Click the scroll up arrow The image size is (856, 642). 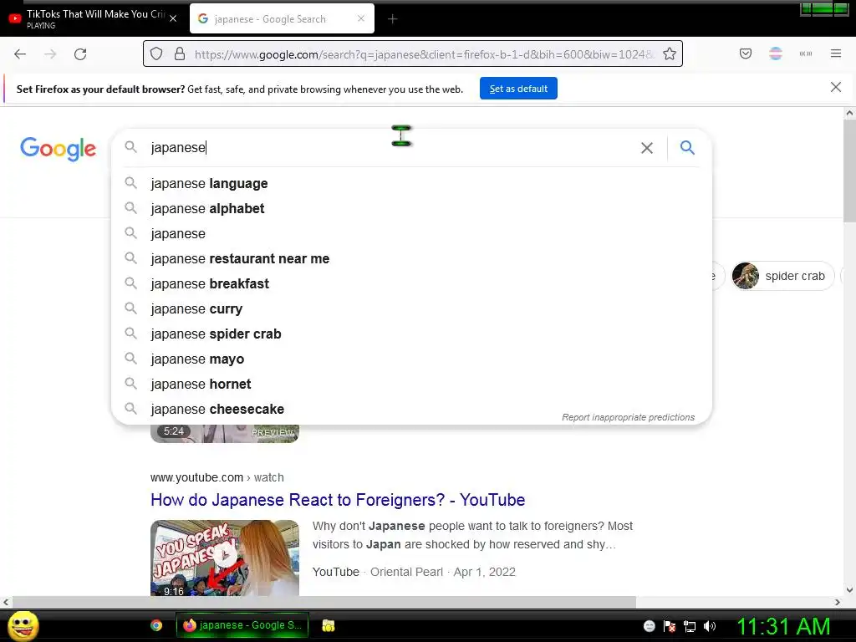(x=849, y=113)
